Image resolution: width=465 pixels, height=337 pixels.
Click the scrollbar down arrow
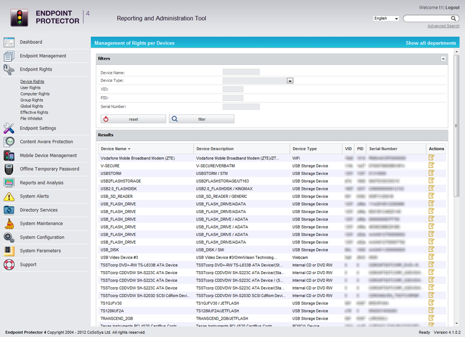click(x=456, y=323)
